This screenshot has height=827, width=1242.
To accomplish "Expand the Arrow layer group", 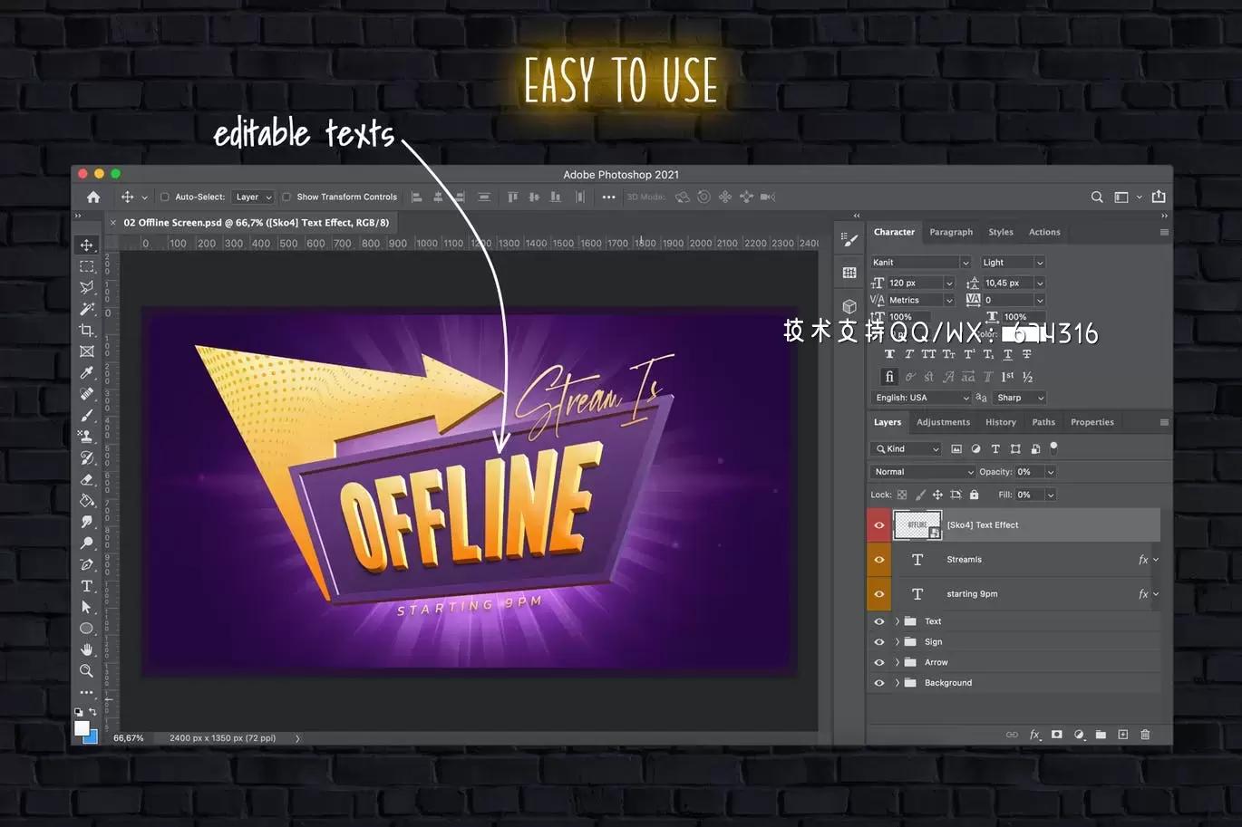I will click(x=898, y=662).
